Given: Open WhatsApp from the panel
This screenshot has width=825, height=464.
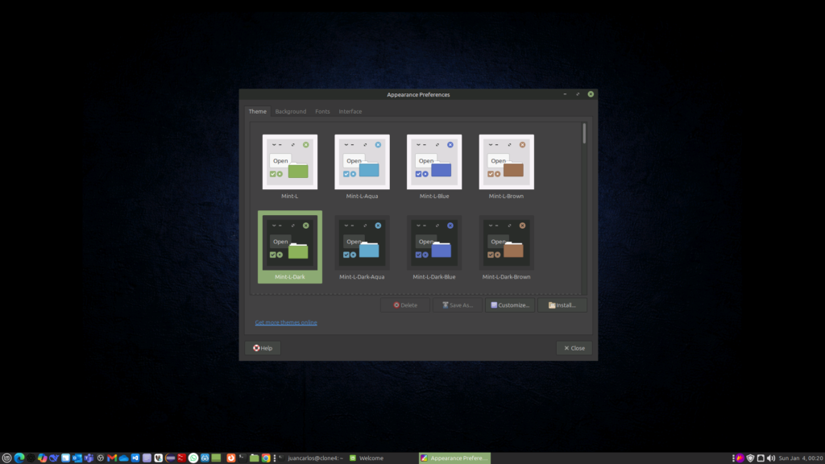Looking at the screenshot, I should pos(193,458).
